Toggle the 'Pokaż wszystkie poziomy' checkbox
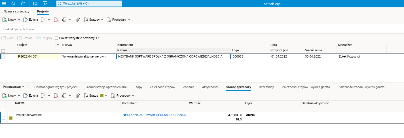Image resolution: width=404 pixels, height=138 pixels. [56, 38]
